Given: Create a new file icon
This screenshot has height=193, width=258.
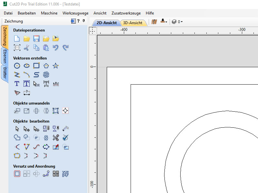Looking at the screenshot, I should [17, 39].
